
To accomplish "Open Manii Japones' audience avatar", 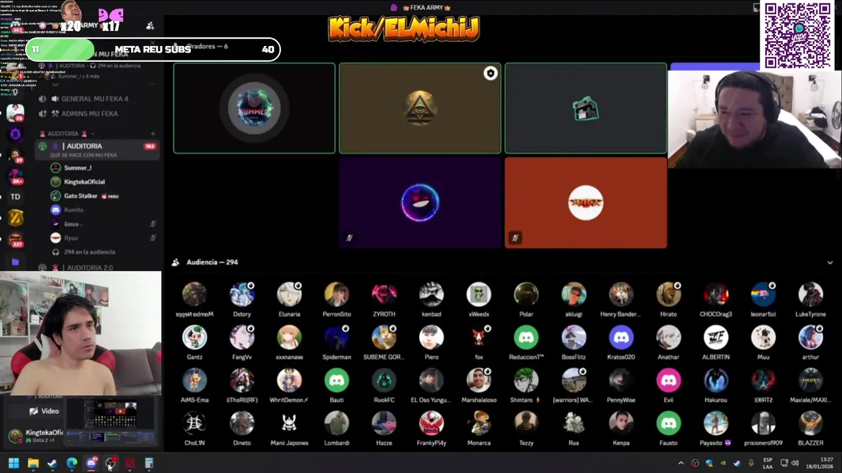I will click(289, 423).
